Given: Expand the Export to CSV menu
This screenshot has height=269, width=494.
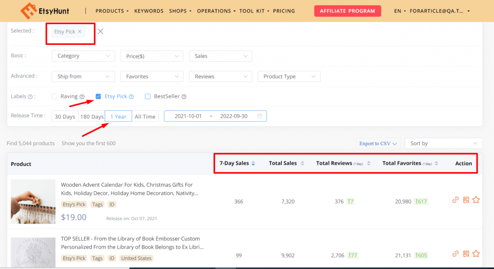Looking at the screenshot, I should click(378, 143).
